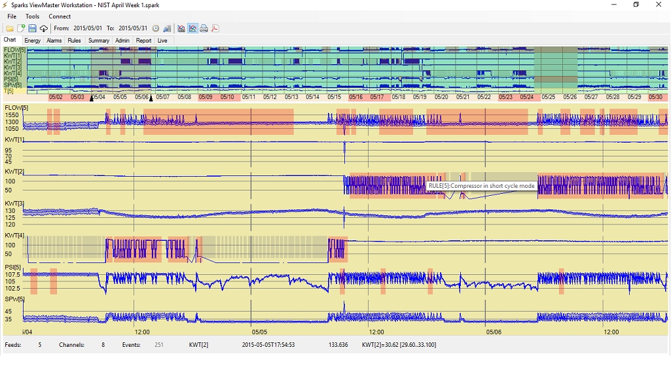Create a new document with the toolbar icon
Viewport: 671px width, 377px height.
[20, 28]
